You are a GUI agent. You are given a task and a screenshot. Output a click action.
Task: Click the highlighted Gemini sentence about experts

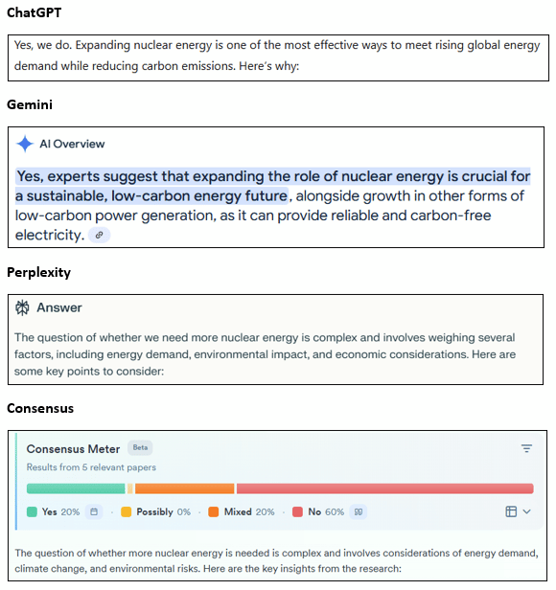coord(272,186)
